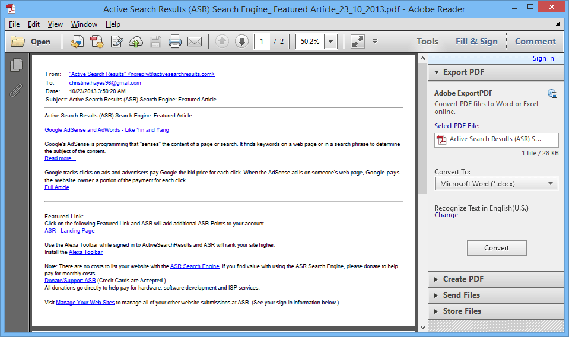Switch to the Tools pane
Screen dimensions: 569x337
pyautogui.click(x=427, y=42)
